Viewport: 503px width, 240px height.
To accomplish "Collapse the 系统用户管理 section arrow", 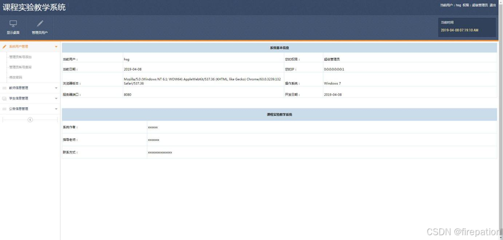I will [x=56, y=47].
